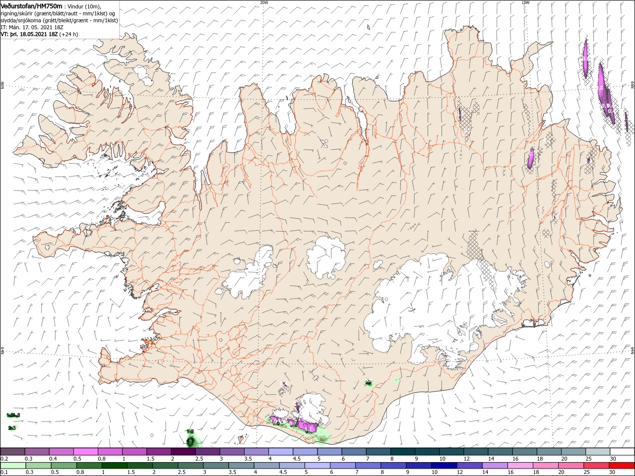Pick the lower legend swatch between 14 and 16
Screen dimensions: 635x476
pos(494,466)
